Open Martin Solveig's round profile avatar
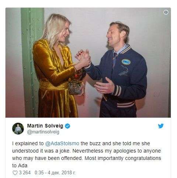Viewport: 177px width, 178px height. point(18,129)
